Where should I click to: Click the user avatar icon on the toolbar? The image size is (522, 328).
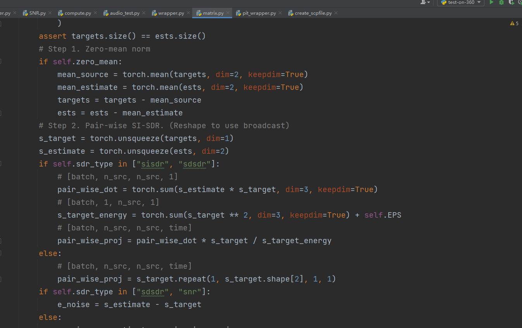pyautogui.click(x=423, y=3)
